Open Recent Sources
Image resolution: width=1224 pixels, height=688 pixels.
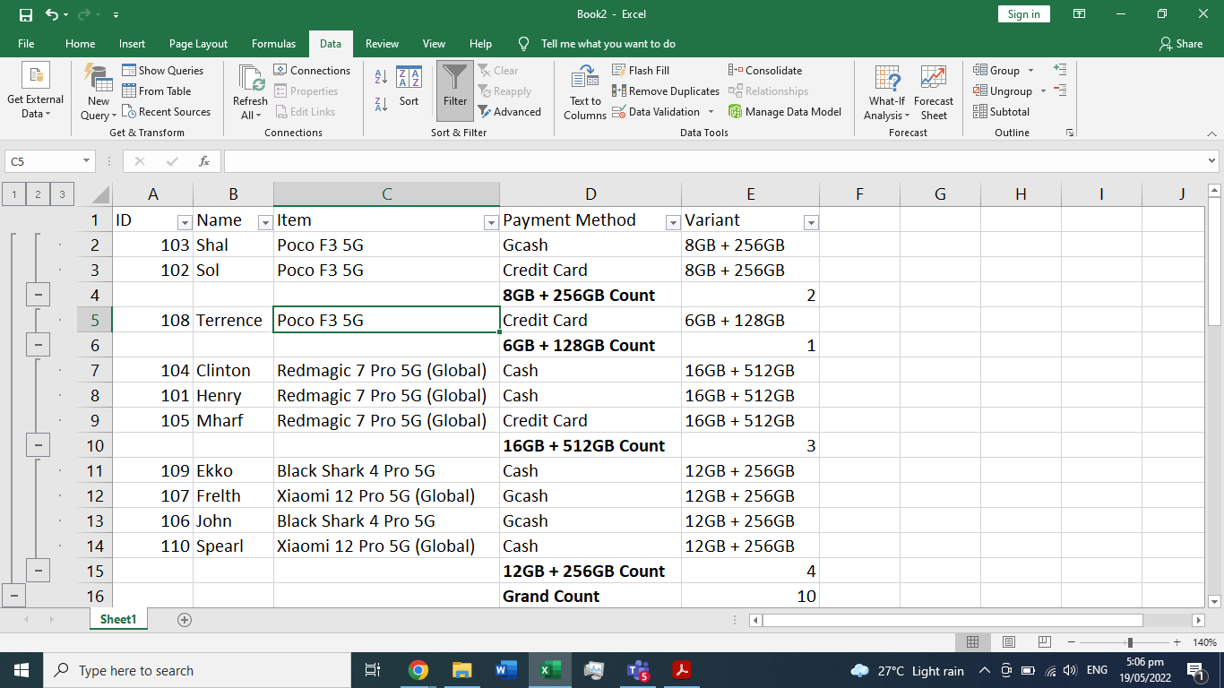pyautogui.click(x=167, y=112)
